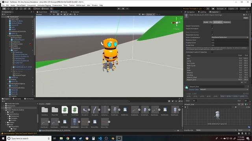Click the scene orientation gizmo
This screenshot has width=252, height=141.
(177, 23)
